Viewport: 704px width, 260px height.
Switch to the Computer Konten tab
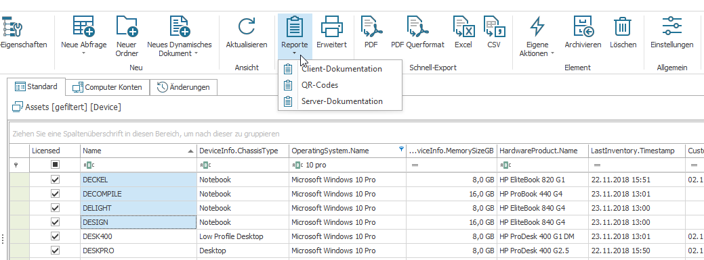[107, 87]
